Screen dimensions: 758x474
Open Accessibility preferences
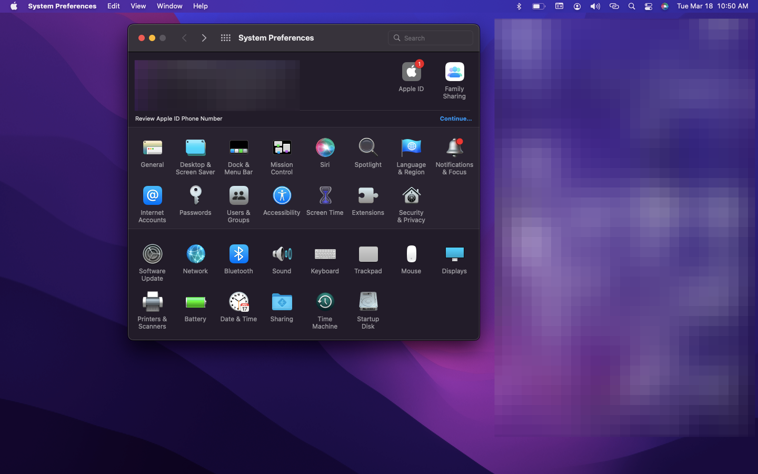(x=282, y=202)
